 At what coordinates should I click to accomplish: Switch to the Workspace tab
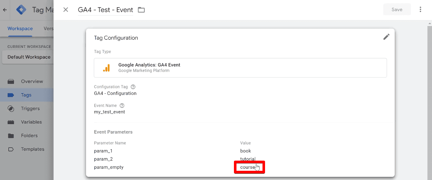pyautogui.click(x=20, y=29)
